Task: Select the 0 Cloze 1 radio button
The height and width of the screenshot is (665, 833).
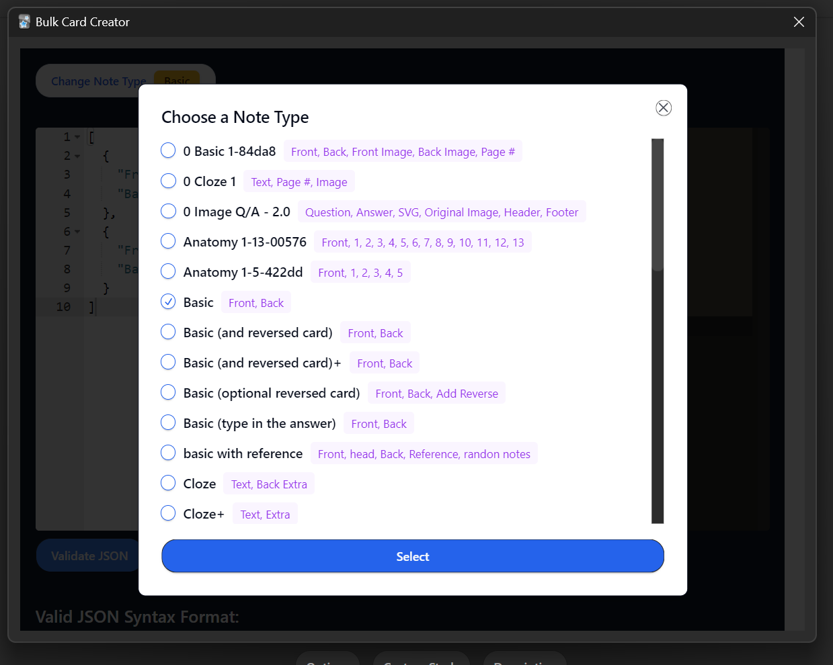Action: (168, 181)
